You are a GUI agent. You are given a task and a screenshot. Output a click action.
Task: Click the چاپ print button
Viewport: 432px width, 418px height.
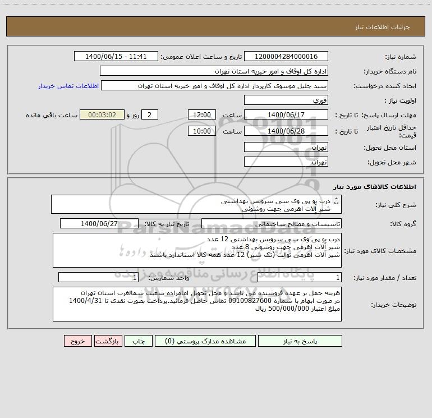click(x=139, y=341)
